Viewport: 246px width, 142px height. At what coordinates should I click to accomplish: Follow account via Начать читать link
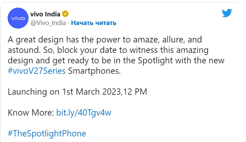pos(94,23)
